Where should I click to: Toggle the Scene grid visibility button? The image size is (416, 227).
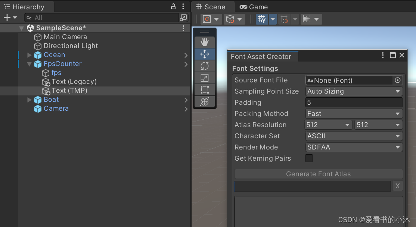pyautogui.click(x=261, y=19)
